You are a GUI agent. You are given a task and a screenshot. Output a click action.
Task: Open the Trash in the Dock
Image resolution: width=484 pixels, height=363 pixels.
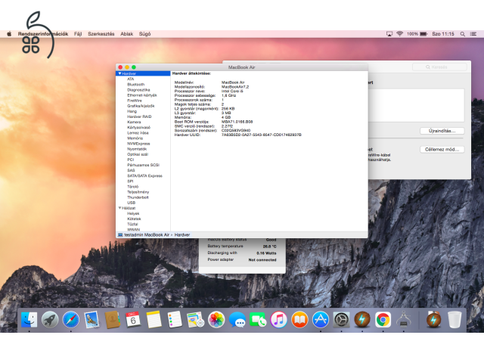coord(455,319)
